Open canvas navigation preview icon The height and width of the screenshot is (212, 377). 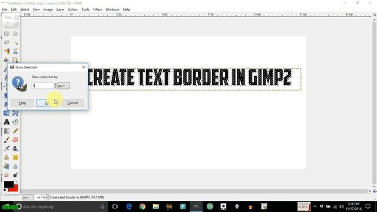[375, 191]
